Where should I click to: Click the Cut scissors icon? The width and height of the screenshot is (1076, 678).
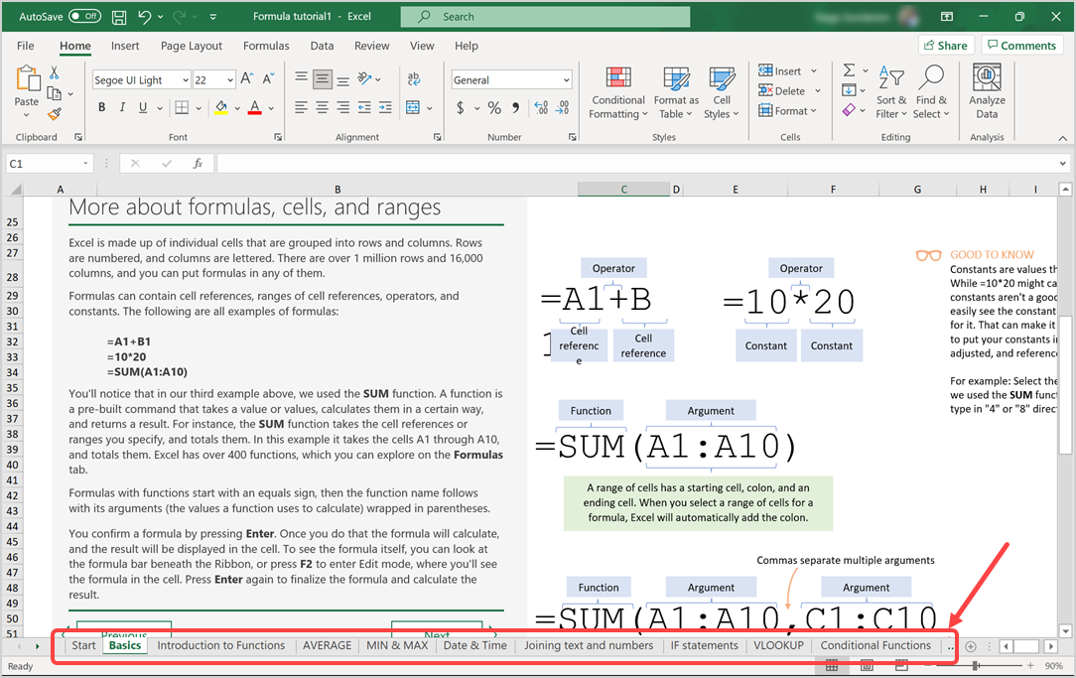[x=55, y=72]
